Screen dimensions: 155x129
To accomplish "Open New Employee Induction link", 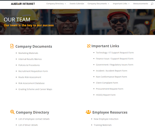I will tap(106, 119).
